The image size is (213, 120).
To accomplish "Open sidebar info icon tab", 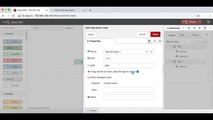I will click(183, 28).
